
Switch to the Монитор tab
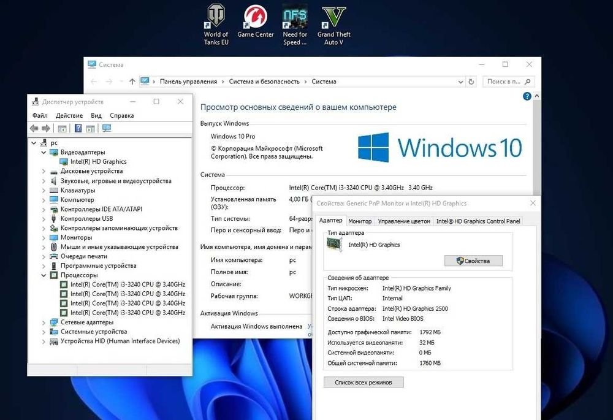tap(360, 221)
